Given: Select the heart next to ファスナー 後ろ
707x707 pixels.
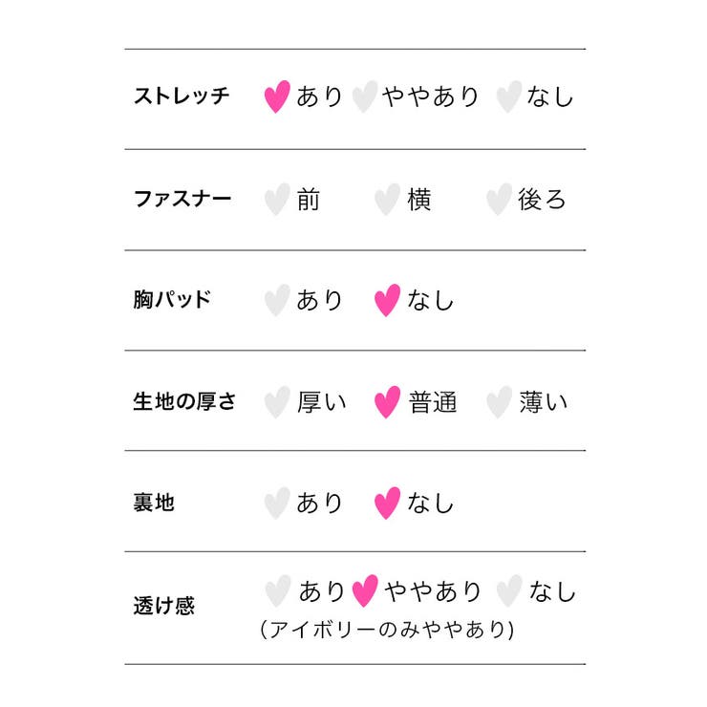Looking at the screenshot, I should (x=499, y=200).
